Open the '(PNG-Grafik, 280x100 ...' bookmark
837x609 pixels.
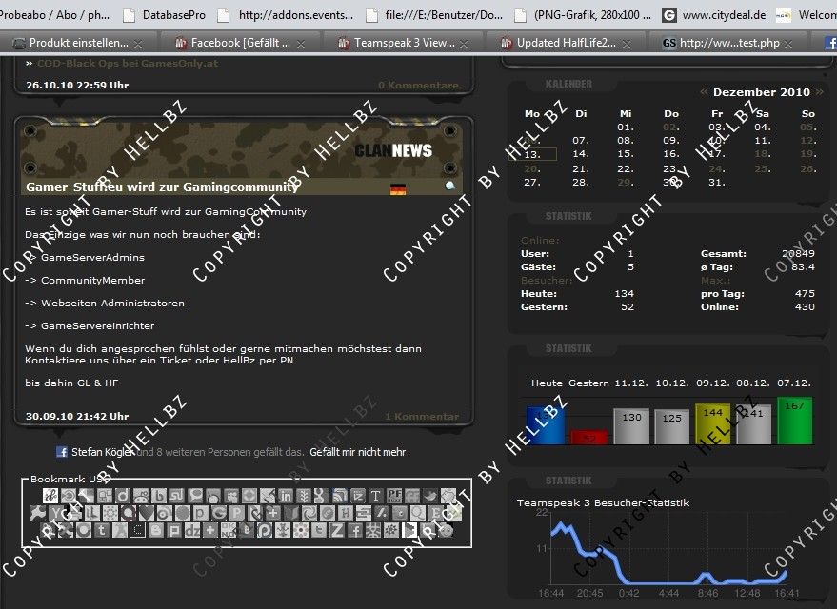pos(583,15)
